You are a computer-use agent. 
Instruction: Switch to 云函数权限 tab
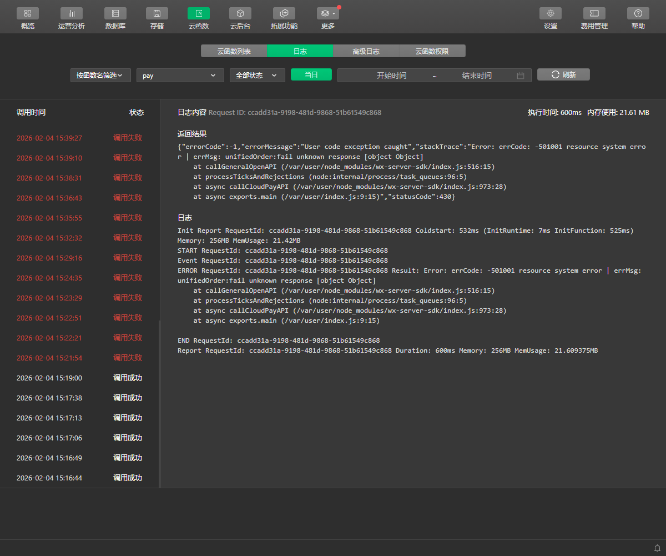click(432, 51)
